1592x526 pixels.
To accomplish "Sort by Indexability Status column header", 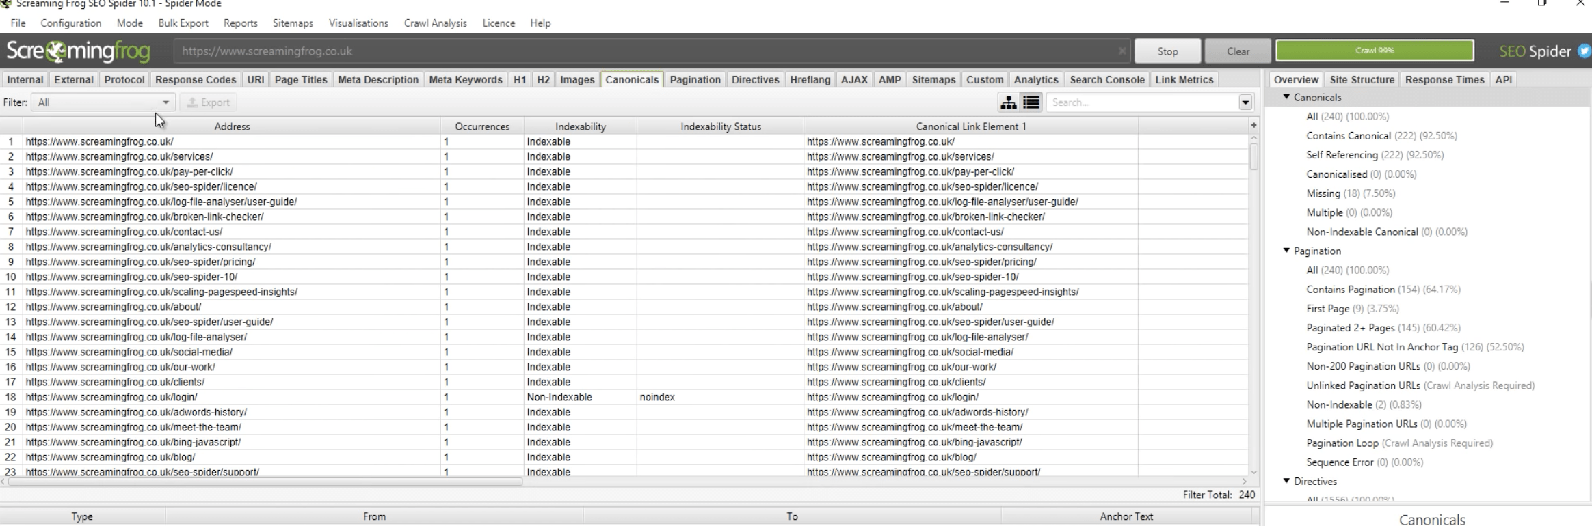I will 721,126.
